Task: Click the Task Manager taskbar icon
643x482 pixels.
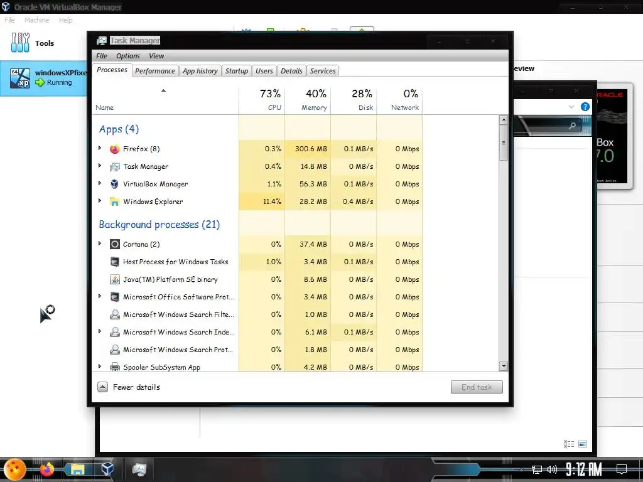Action: 139,469
